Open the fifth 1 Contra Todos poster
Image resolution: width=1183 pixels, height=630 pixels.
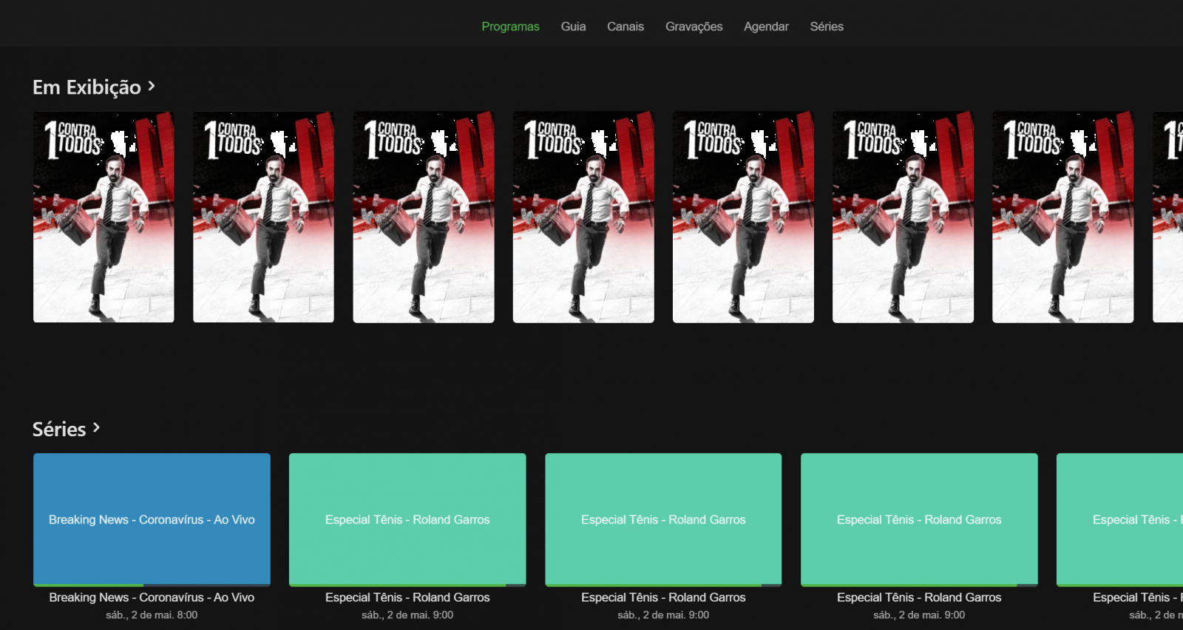[x=743, y=217]
